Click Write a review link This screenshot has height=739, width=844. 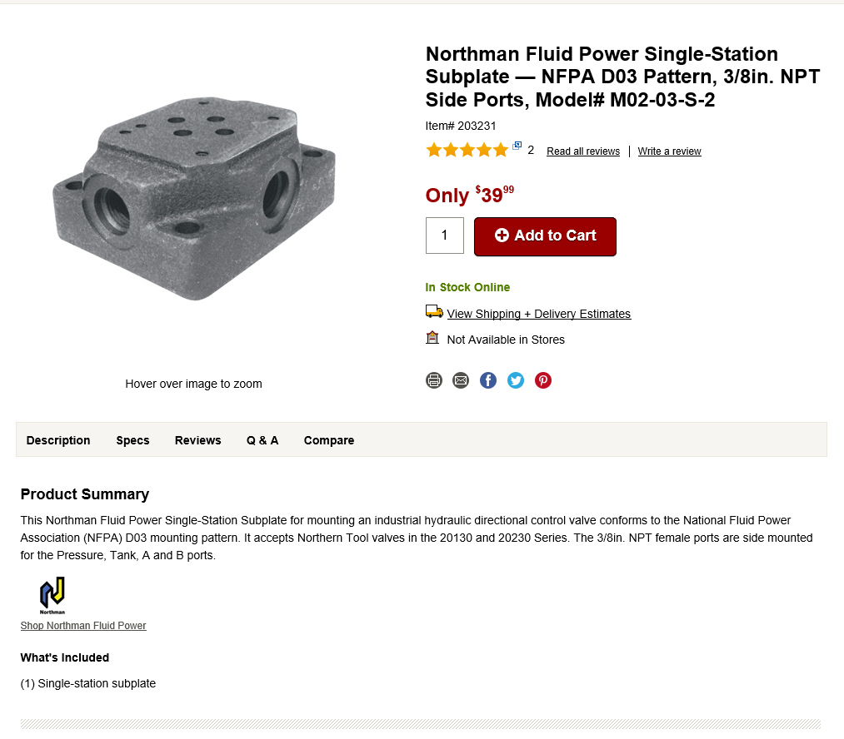tap(670, 151)
